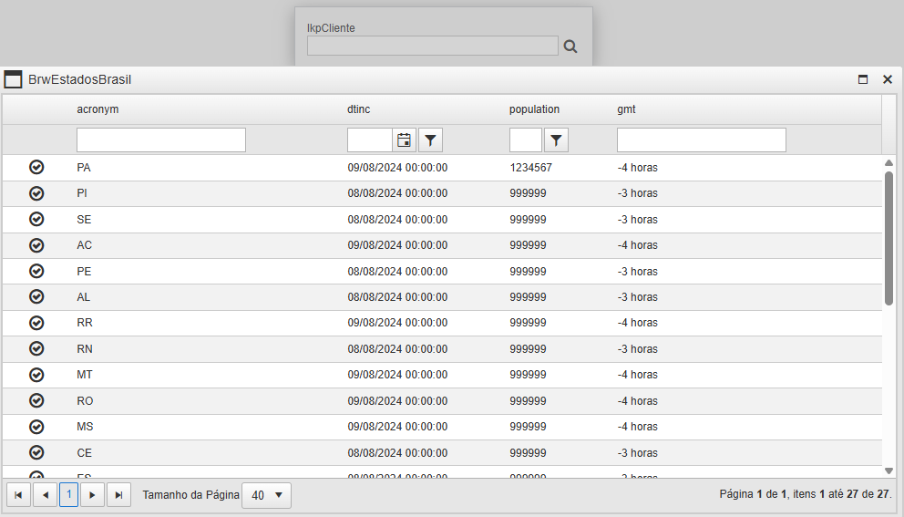Select the MT row check icon
The image size is (904, 517).
[36, 375]
